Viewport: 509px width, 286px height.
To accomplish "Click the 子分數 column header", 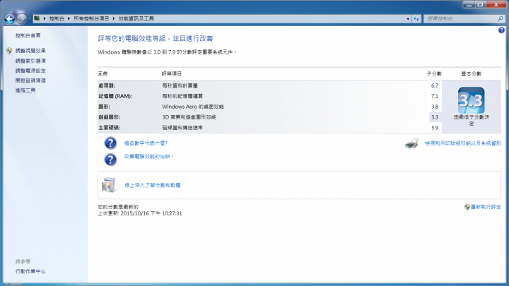I will [434, 74].
